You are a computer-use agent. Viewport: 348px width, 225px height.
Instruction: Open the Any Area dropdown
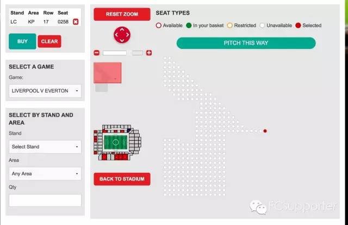pyautogui.click(x=45, y=174)
